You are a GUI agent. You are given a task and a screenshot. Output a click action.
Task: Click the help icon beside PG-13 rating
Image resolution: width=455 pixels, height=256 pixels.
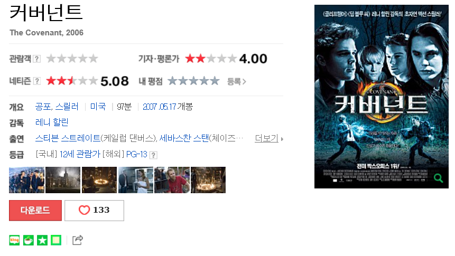click(153, 155)
